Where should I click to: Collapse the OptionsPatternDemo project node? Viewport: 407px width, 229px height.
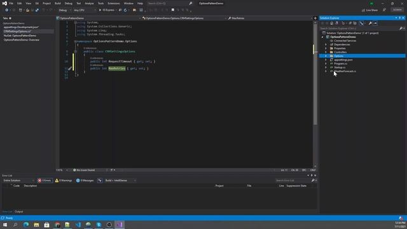pos(322,37)
